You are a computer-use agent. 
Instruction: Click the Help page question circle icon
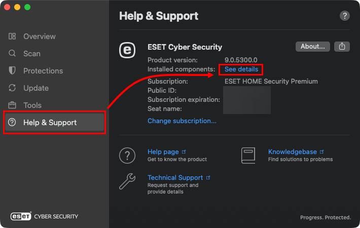point(127,155)
